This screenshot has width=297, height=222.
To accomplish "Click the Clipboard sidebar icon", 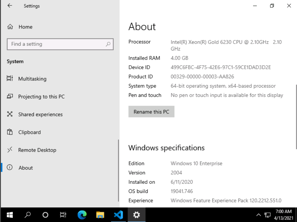I will pos(10,132).
